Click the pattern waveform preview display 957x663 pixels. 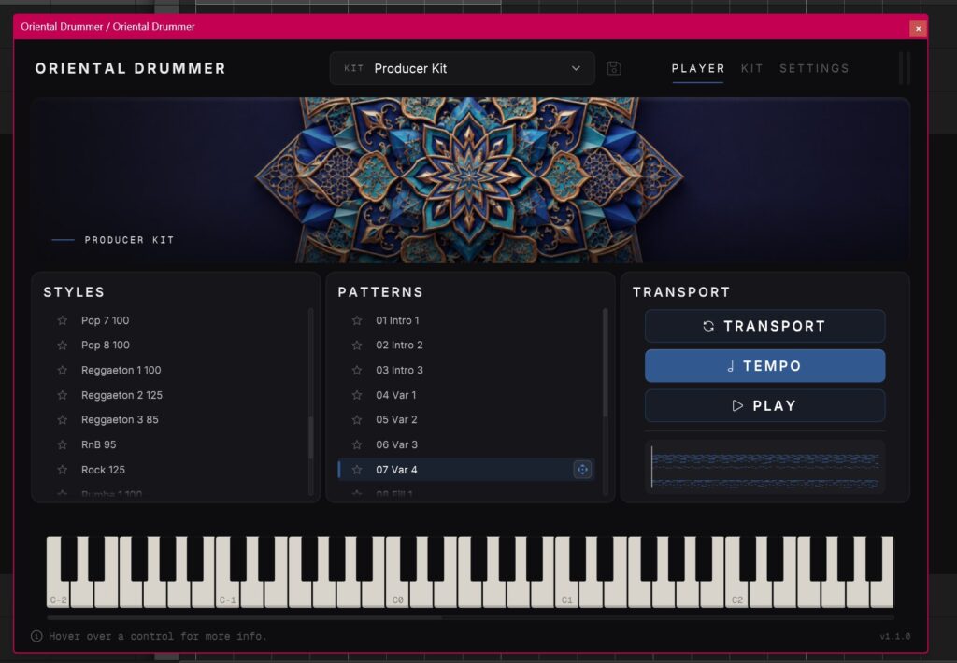(764, 467)
